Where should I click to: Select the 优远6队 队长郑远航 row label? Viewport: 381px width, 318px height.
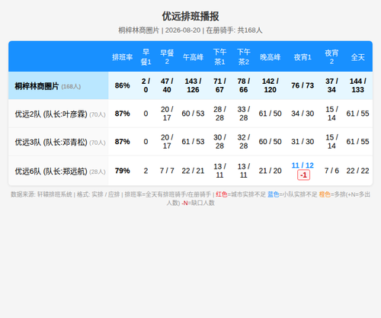coord(60,172)
